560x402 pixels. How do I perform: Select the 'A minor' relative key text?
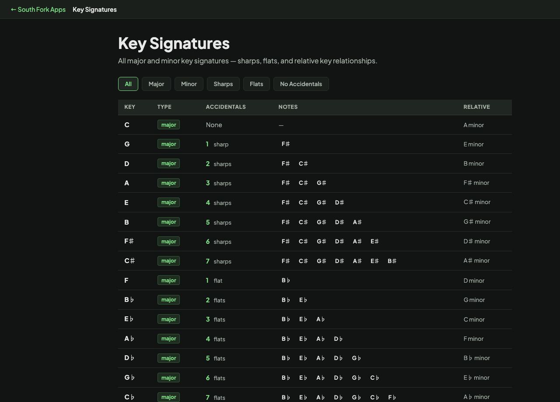coord(474,125)
